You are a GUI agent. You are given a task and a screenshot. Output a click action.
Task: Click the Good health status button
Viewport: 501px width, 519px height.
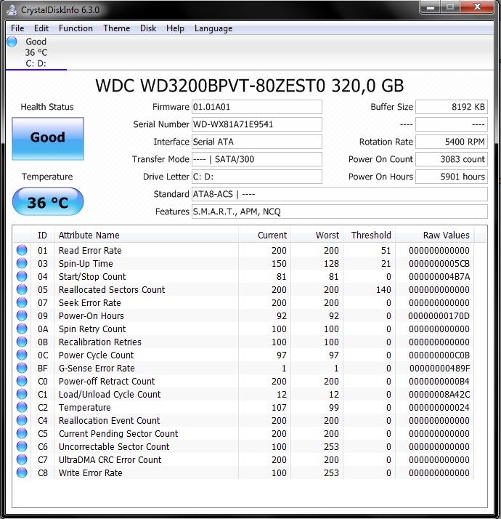48,139
